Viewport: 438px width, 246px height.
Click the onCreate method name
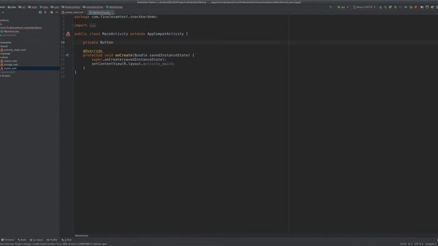[123, 55]
